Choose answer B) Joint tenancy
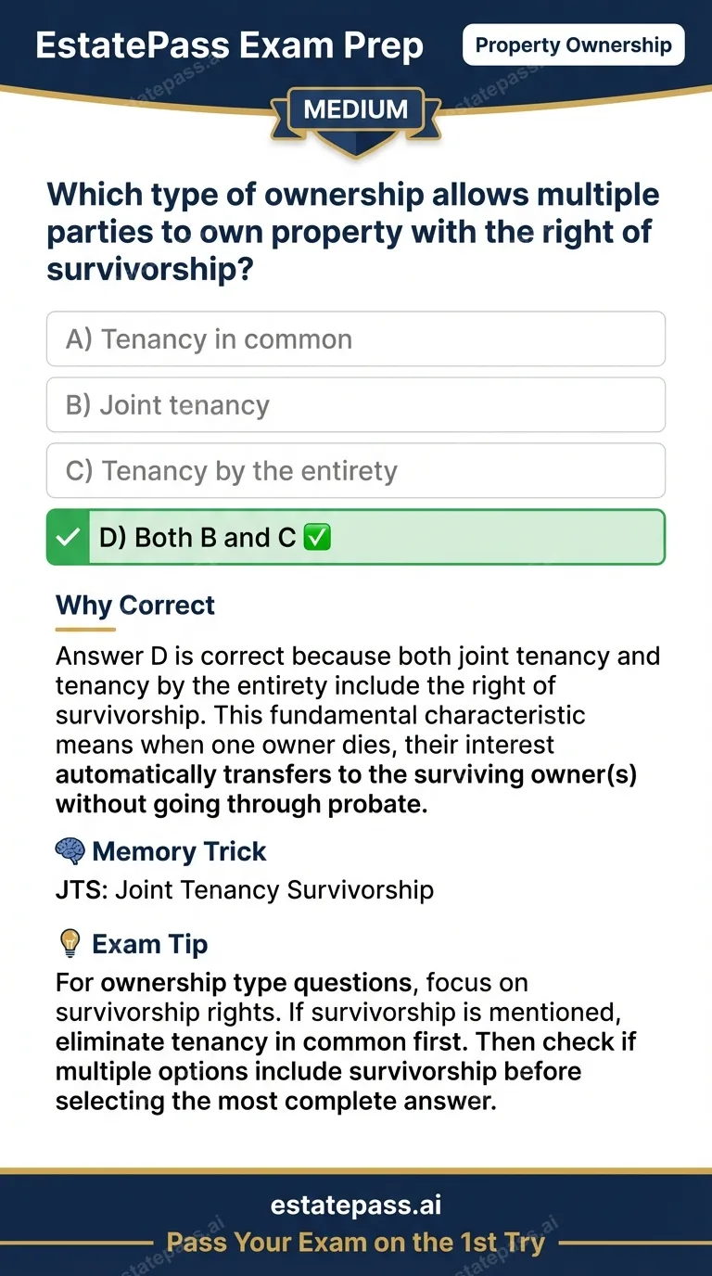 356,405
